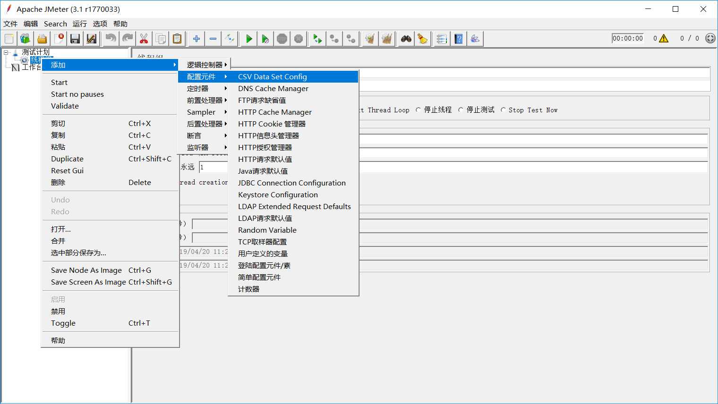This screenshot has height=404, width=718.
Task: Choose CSV Data Set Config
Action: pyautogui.click(x=293, y=76)
